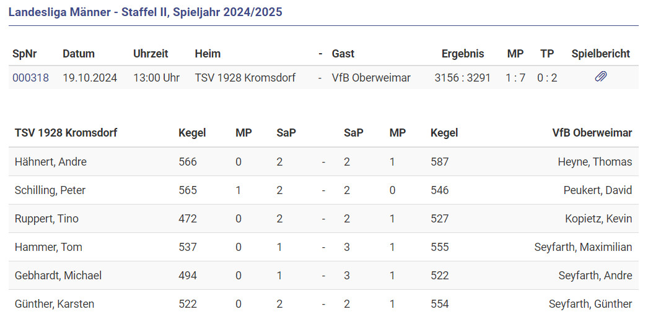The image size is (648, 317).
Task: Click the Ergebnis column header
Action: [x=462, y=54]
